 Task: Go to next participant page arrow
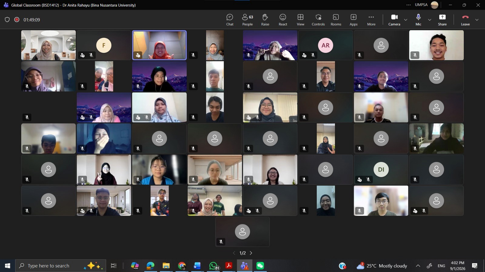(251, 253)
